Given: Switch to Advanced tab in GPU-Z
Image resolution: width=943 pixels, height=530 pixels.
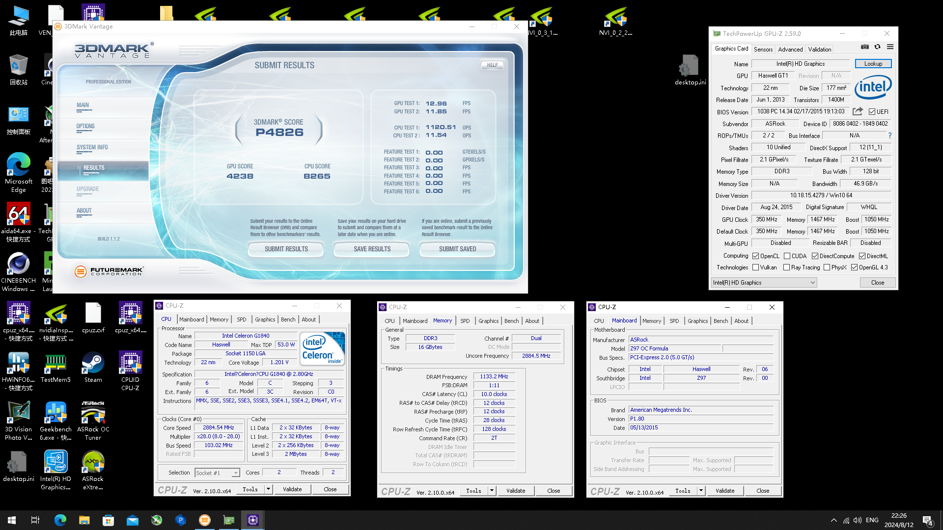Looking at the screenshot, I should pyautogui.click(x=790, y=50).
